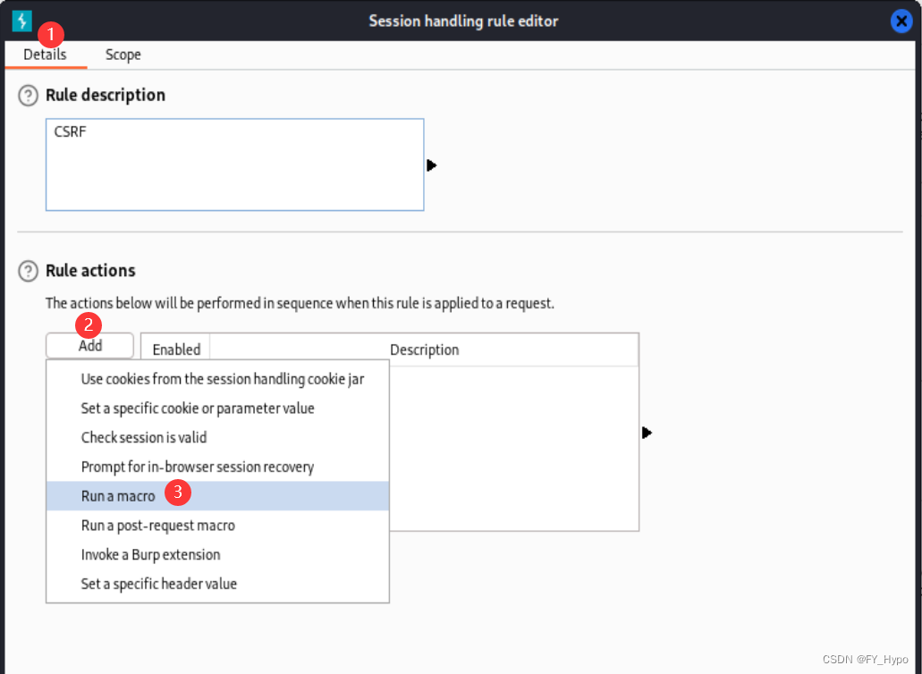Click the Description column header
922x674 pixels.
pyautogui.click(x=424, y=350)
